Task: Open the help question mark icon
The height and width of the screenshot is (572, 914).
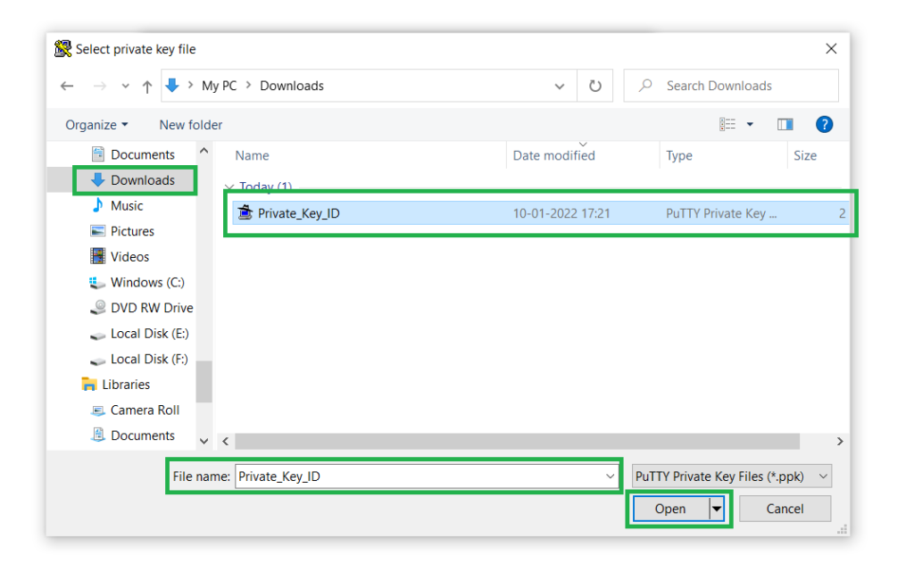Action: pos(824,125)
